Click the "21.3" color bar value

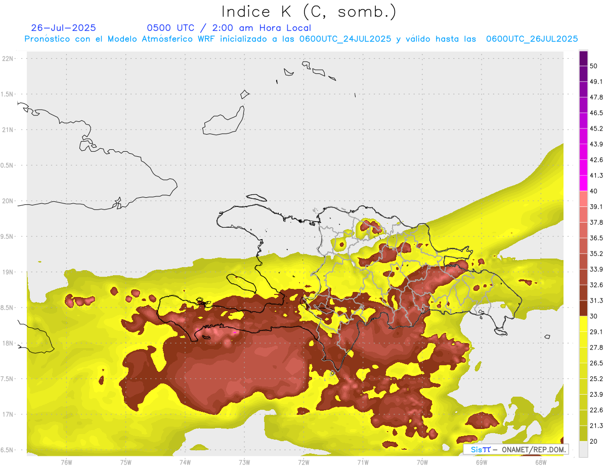tap(596, 425)
